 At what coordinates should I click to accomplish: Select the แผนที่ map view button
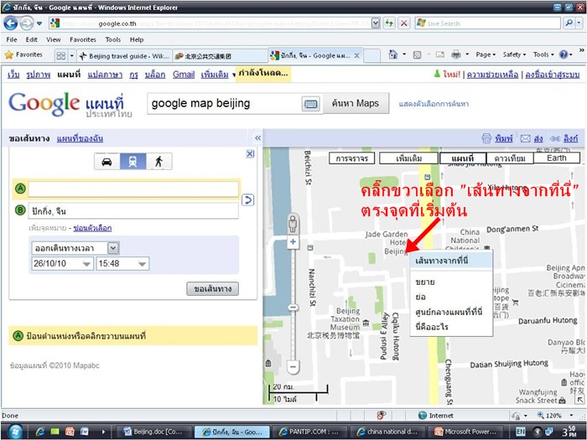(463, 158)
